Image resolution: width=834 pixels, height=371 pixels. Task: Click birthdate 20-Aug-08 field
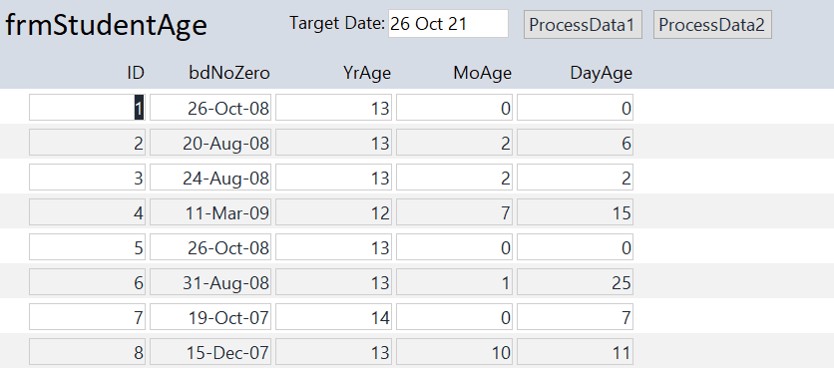point(210,143)
